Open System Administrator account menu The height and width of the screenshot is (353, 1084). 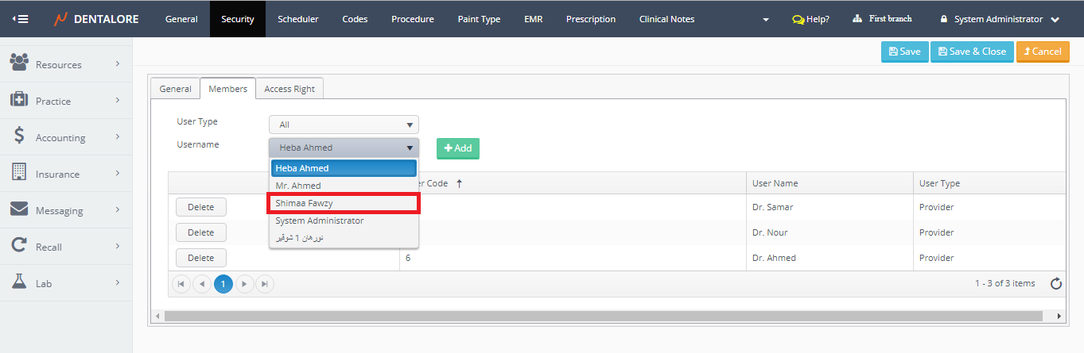[x=999, y=19]
